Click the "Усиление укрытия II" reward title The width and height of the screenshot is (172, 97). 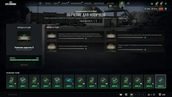point(24,47)
